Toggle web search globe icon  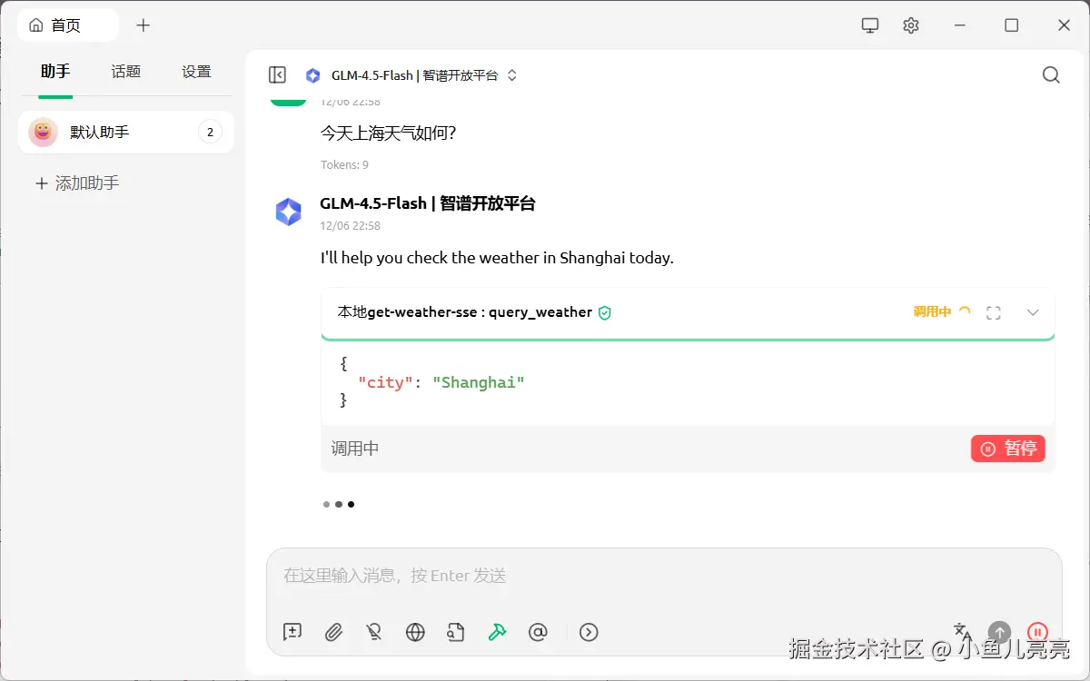pyautogui.click(x=415, y=632)
